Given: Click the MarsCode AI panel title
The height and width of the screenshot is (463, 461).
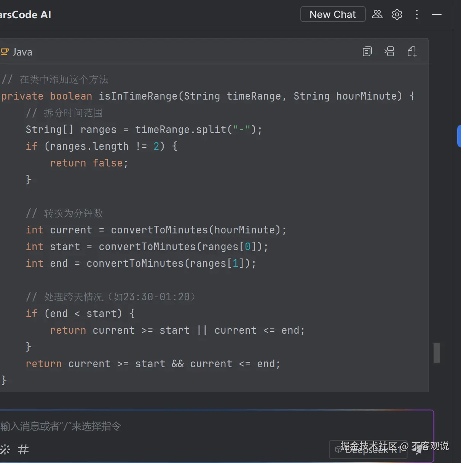Looking at the screenshot, I should [25, 15].
